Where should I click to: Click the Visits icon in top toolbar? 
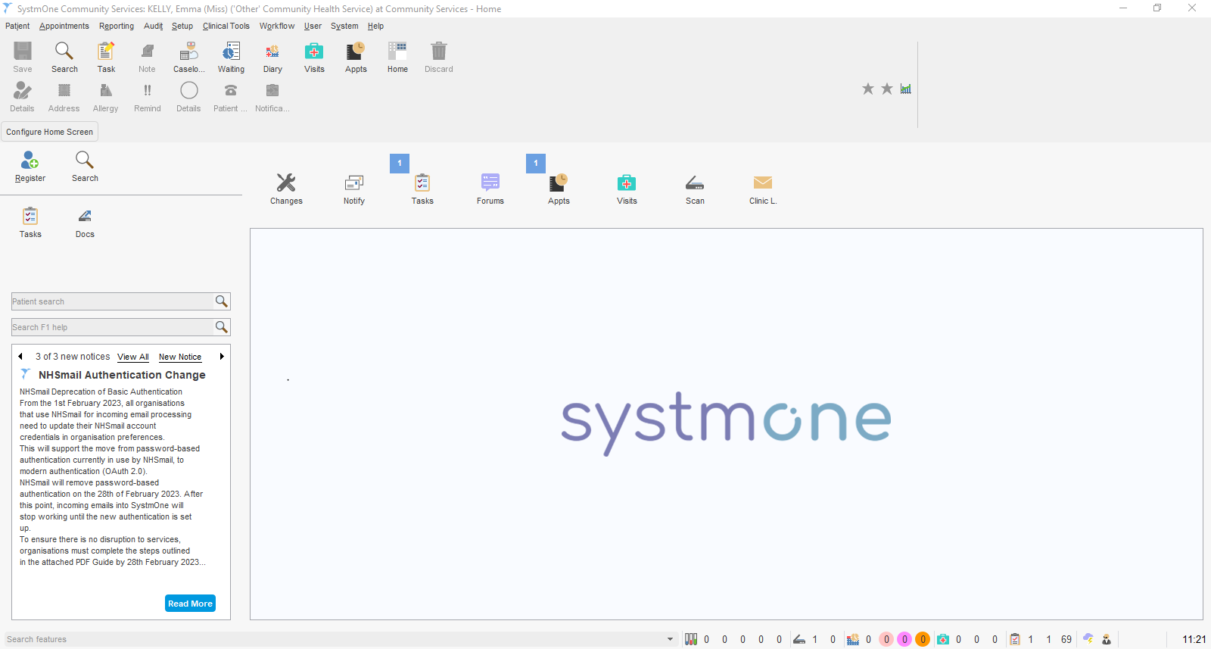click(x=314, y=51)
